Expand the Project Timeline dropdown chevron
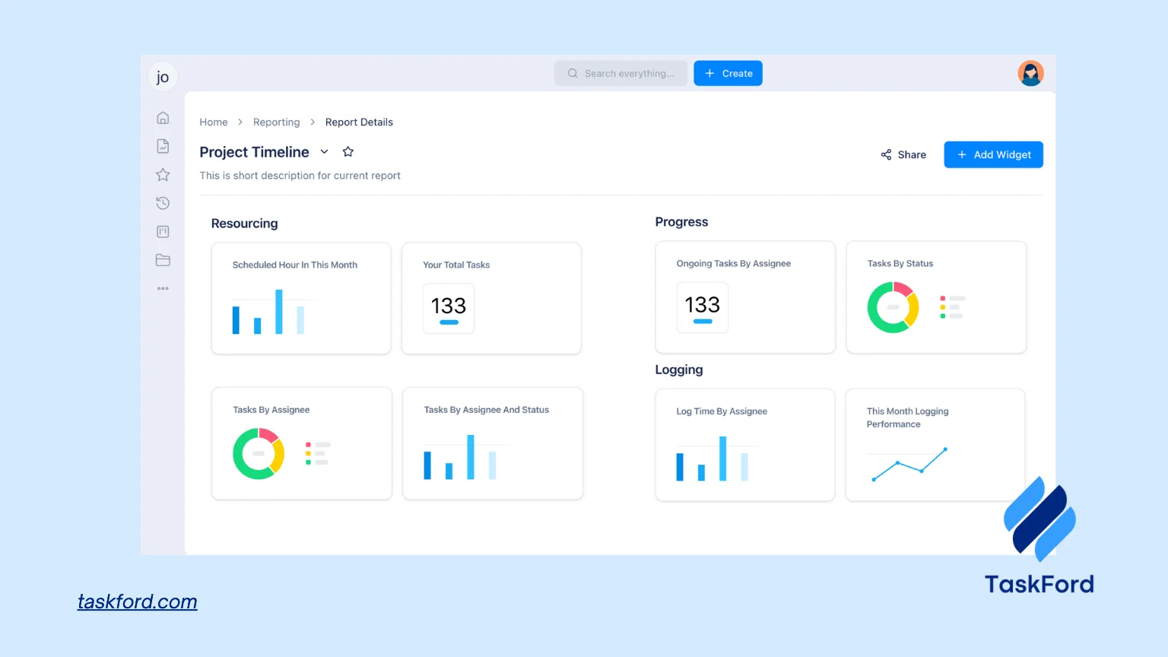The height and width of the screenshot is (657, 1168). (324, 152)
